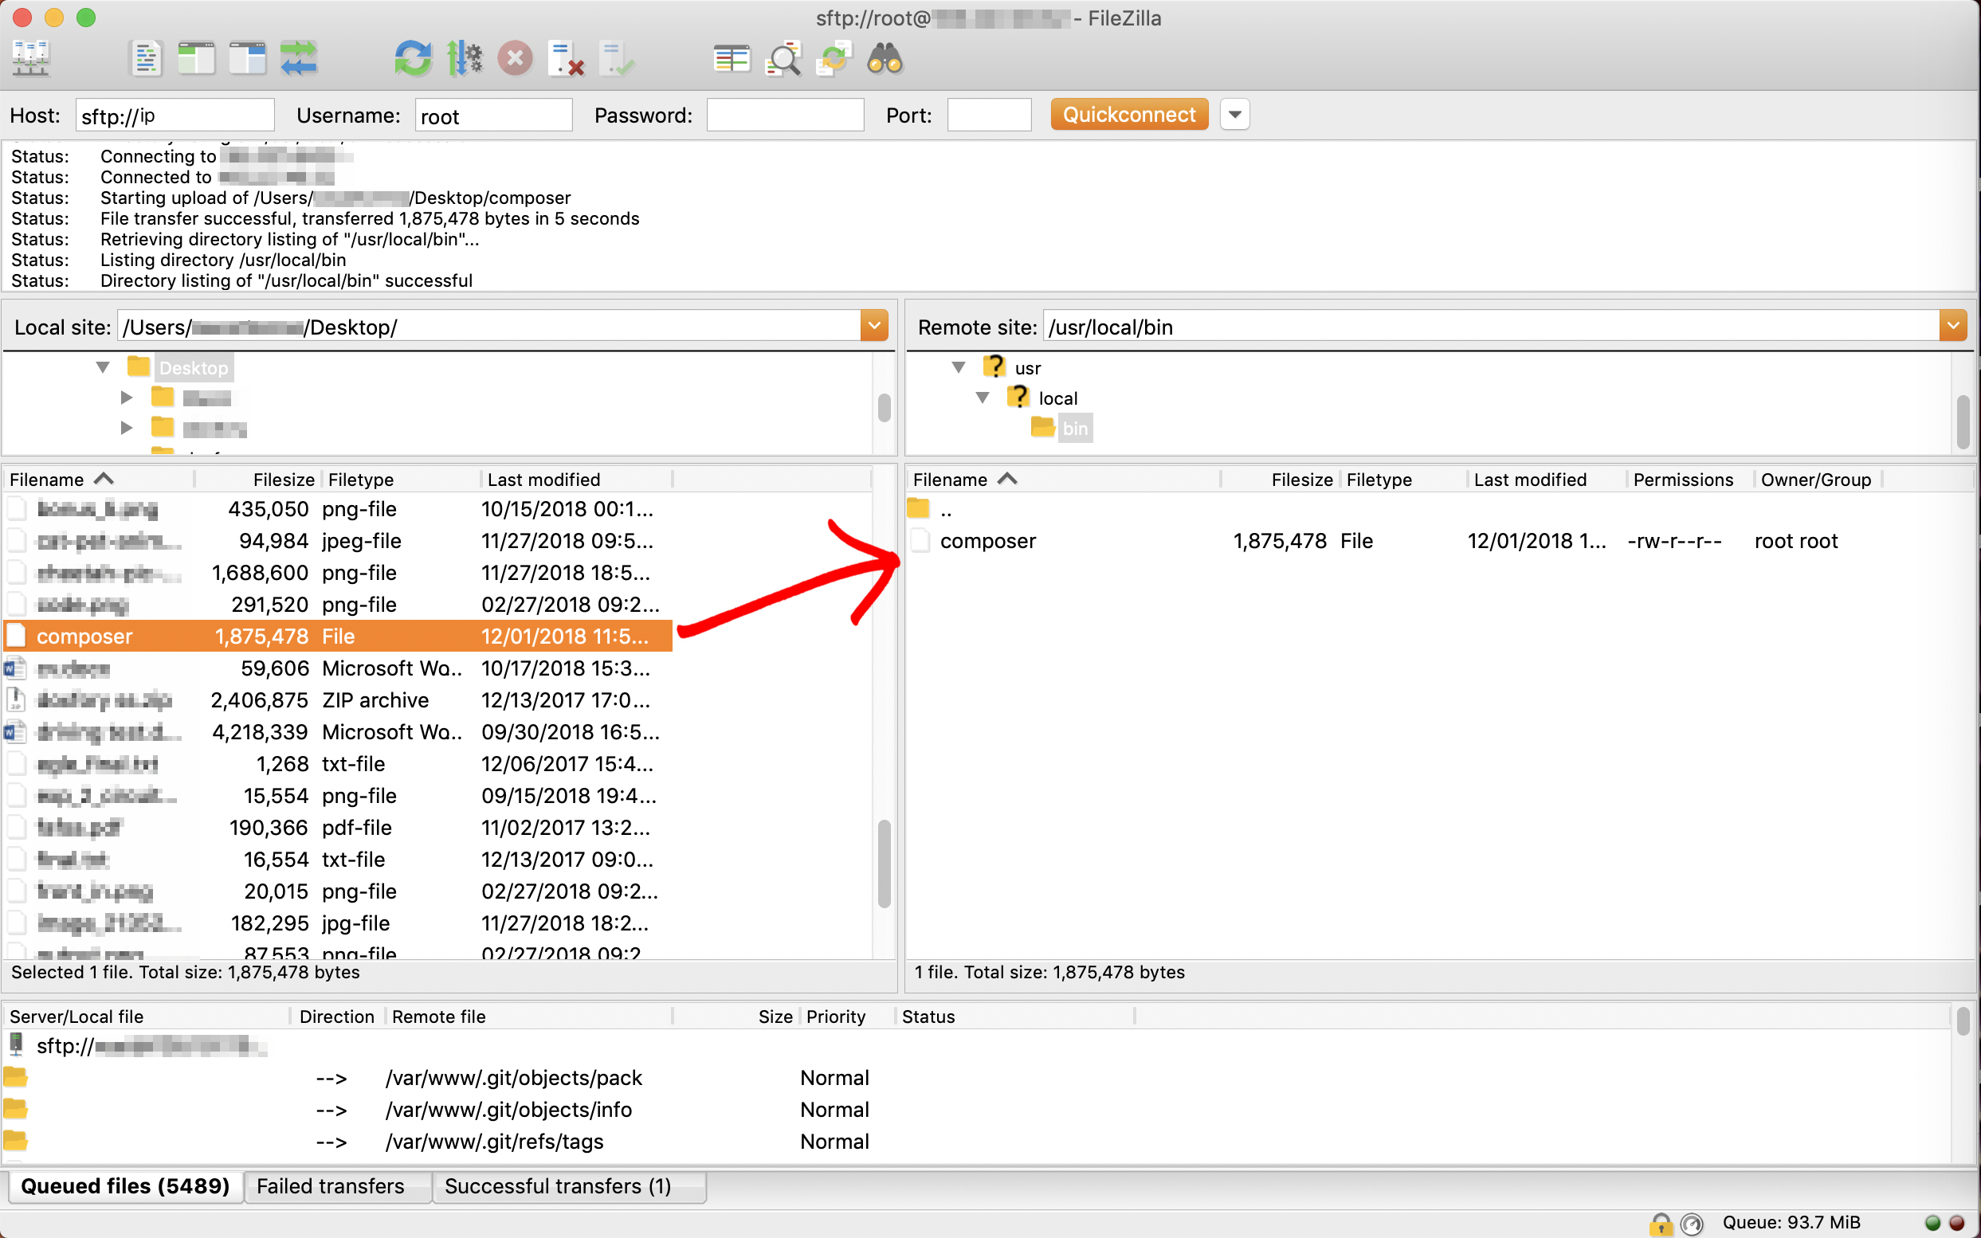Refresh the file and folder lists
This screenshot has height=1238, width=1981.
413,59
